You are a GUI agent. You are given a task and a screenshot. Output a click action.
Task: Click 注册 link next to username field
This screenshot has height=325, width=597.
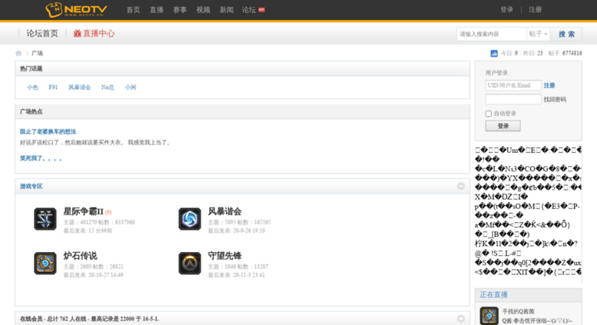coord(549,85)
